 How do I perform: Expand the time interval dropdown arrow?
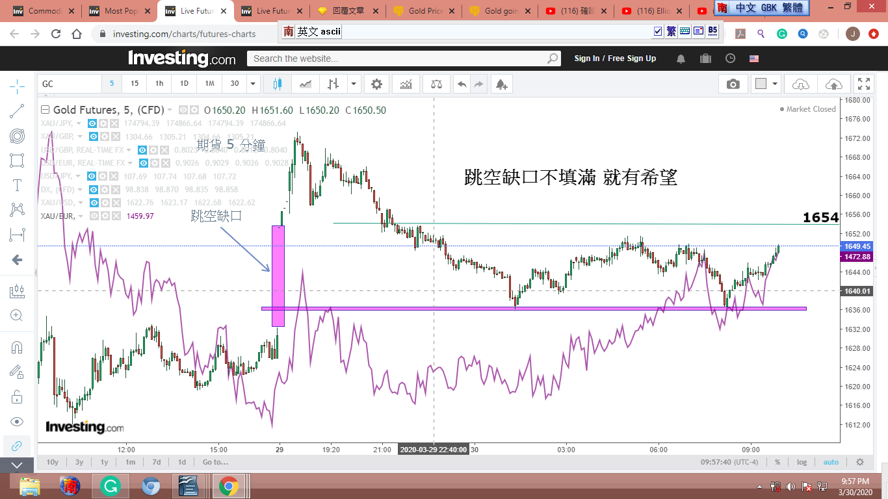click(x=254, y=84)
